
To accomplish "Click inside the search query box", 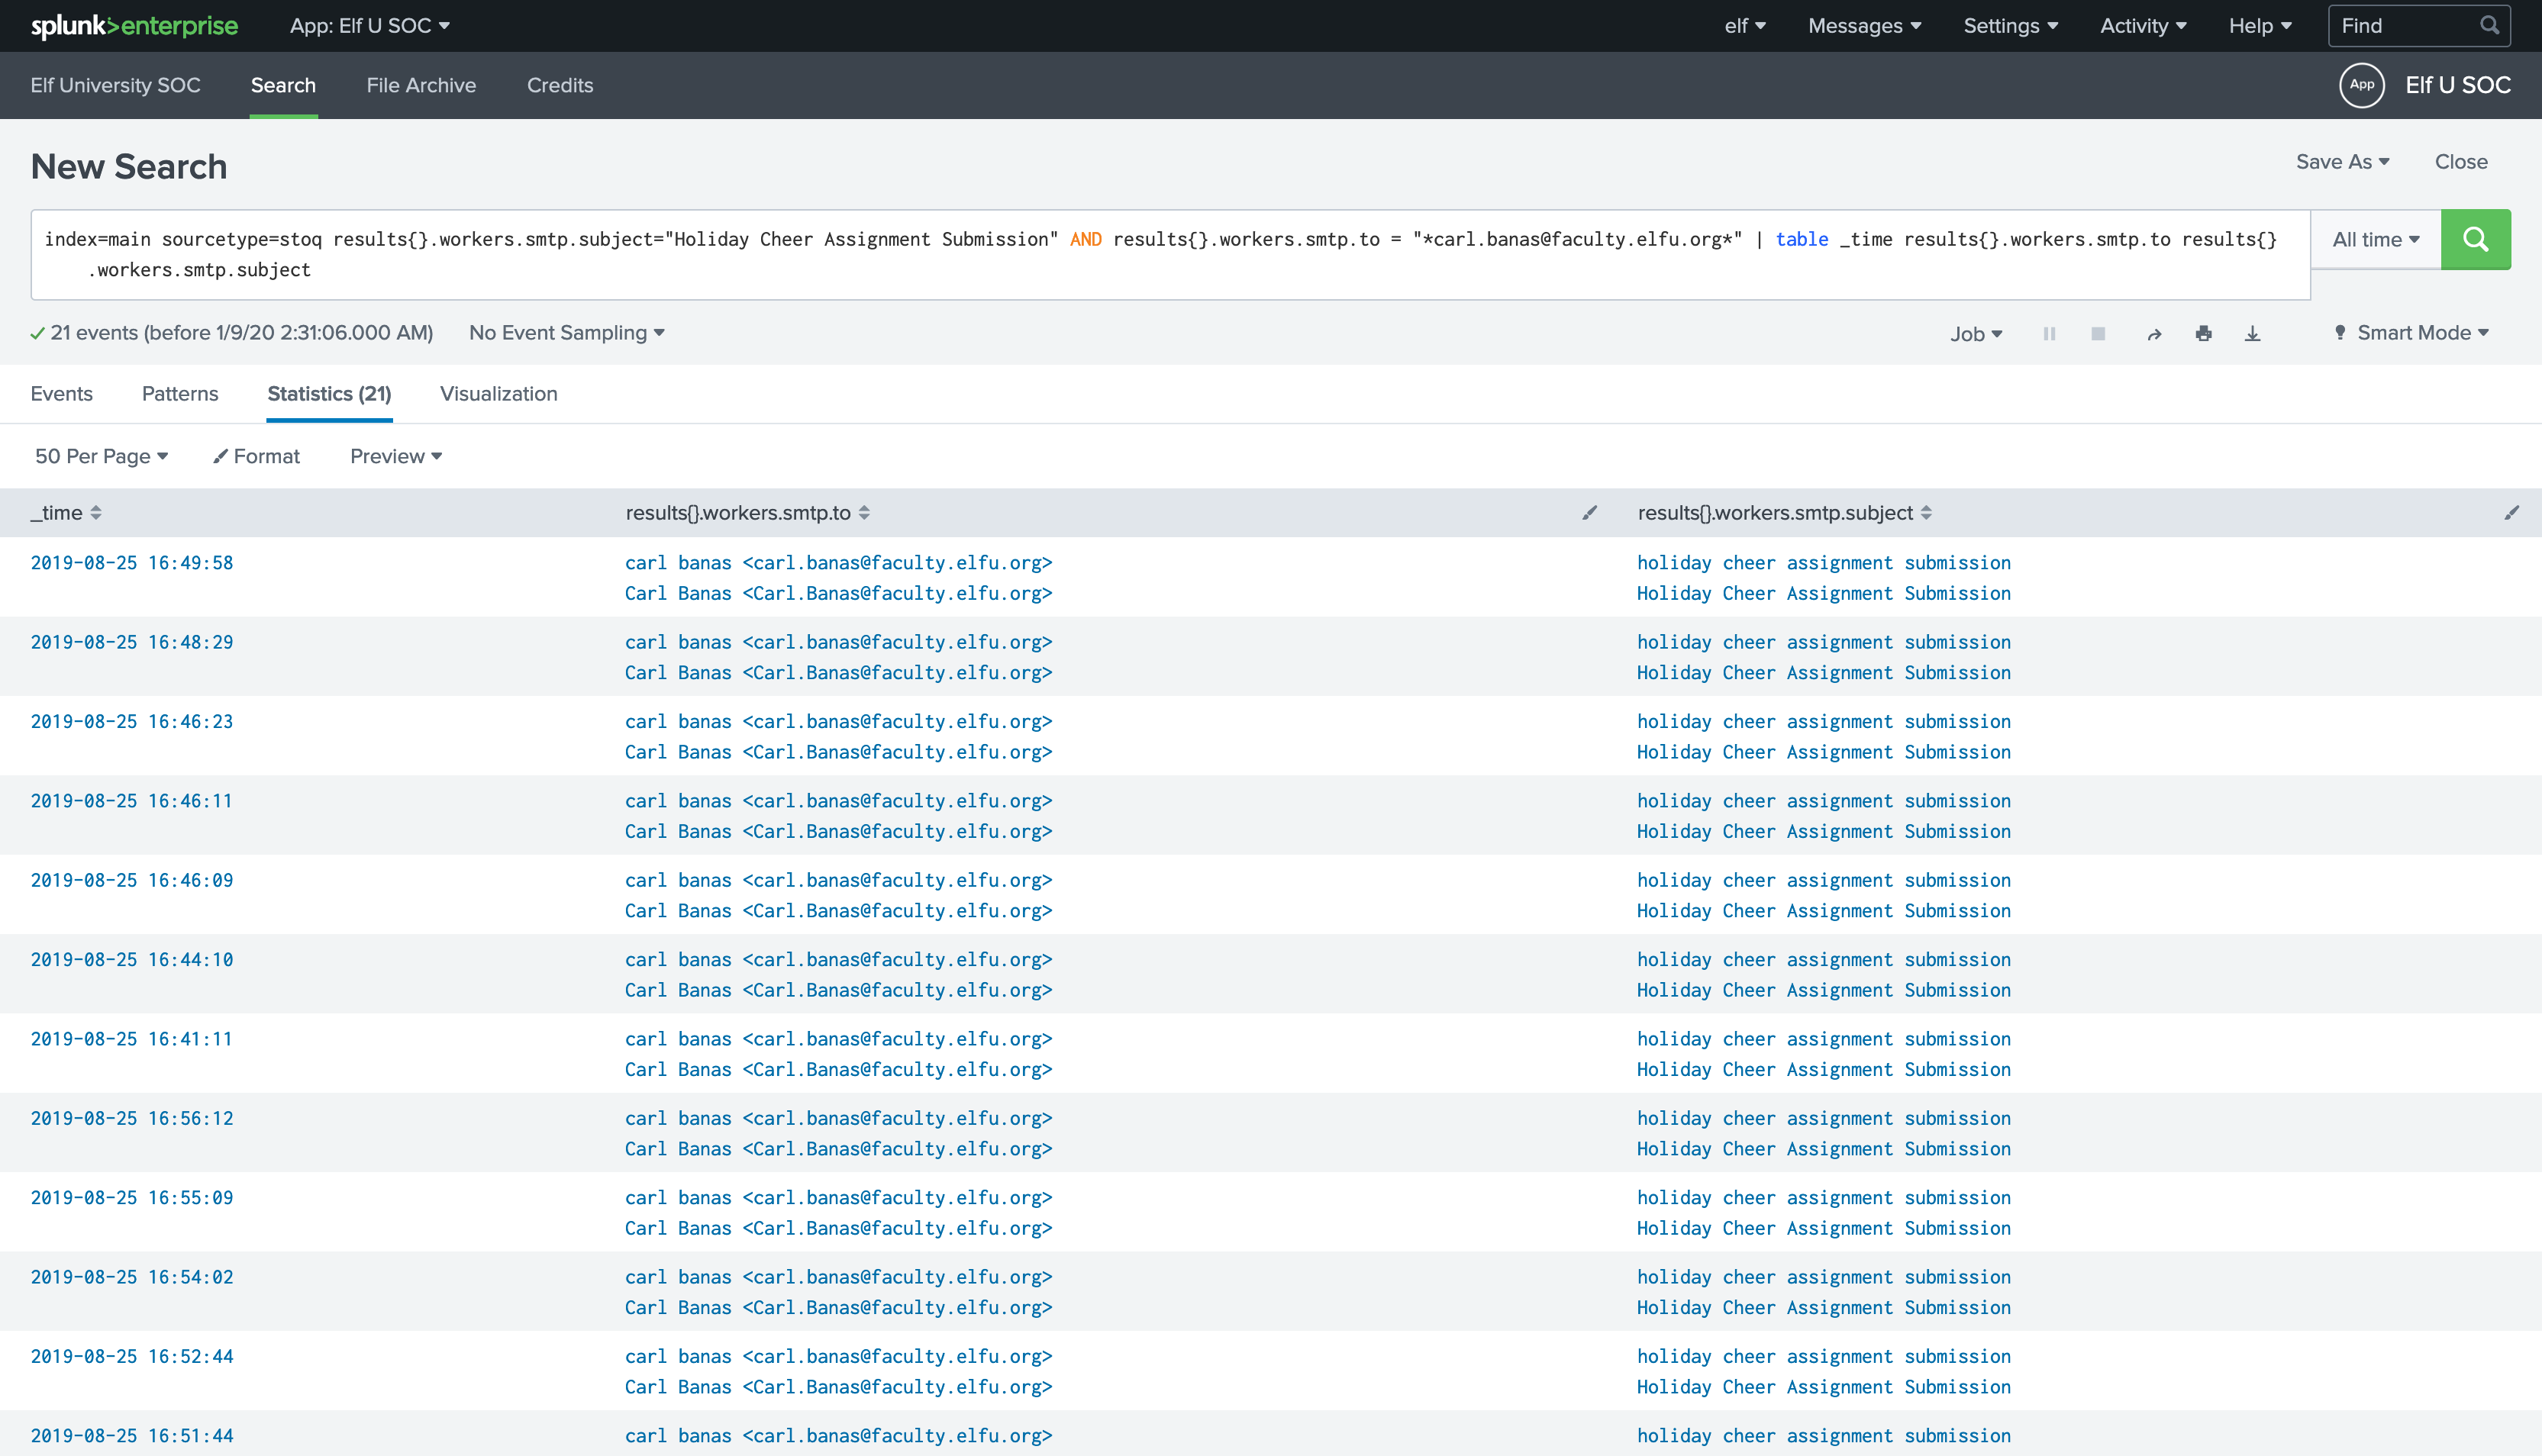I will point(1170,254).
